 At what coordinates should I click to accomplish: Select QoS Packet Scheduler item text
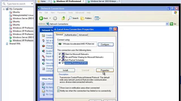[x=74, y=60]
